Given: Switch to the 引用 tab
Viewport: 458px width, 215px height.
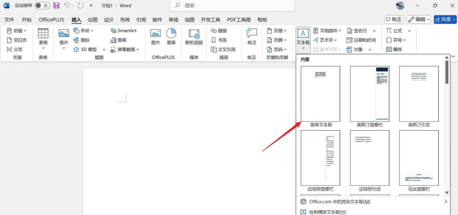Looking at the screenshot, I should pos(141,20).
